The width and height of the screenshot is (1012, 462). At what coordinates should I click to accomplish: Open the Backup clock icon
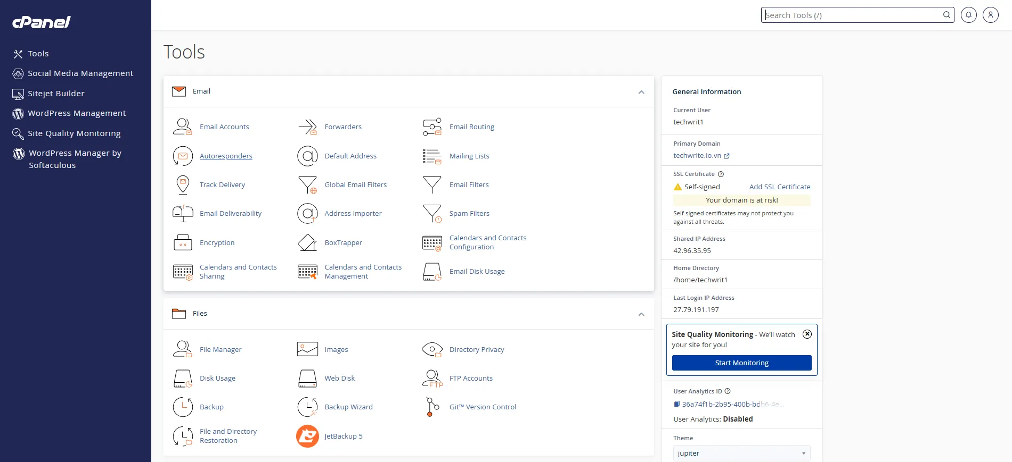tap(183, 407)
